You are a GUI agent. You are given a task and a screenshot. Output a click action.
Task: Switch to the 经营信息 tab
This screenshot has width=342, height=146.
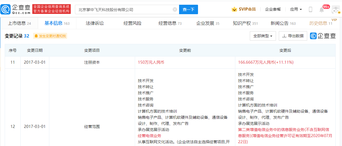tap(170, 23)
